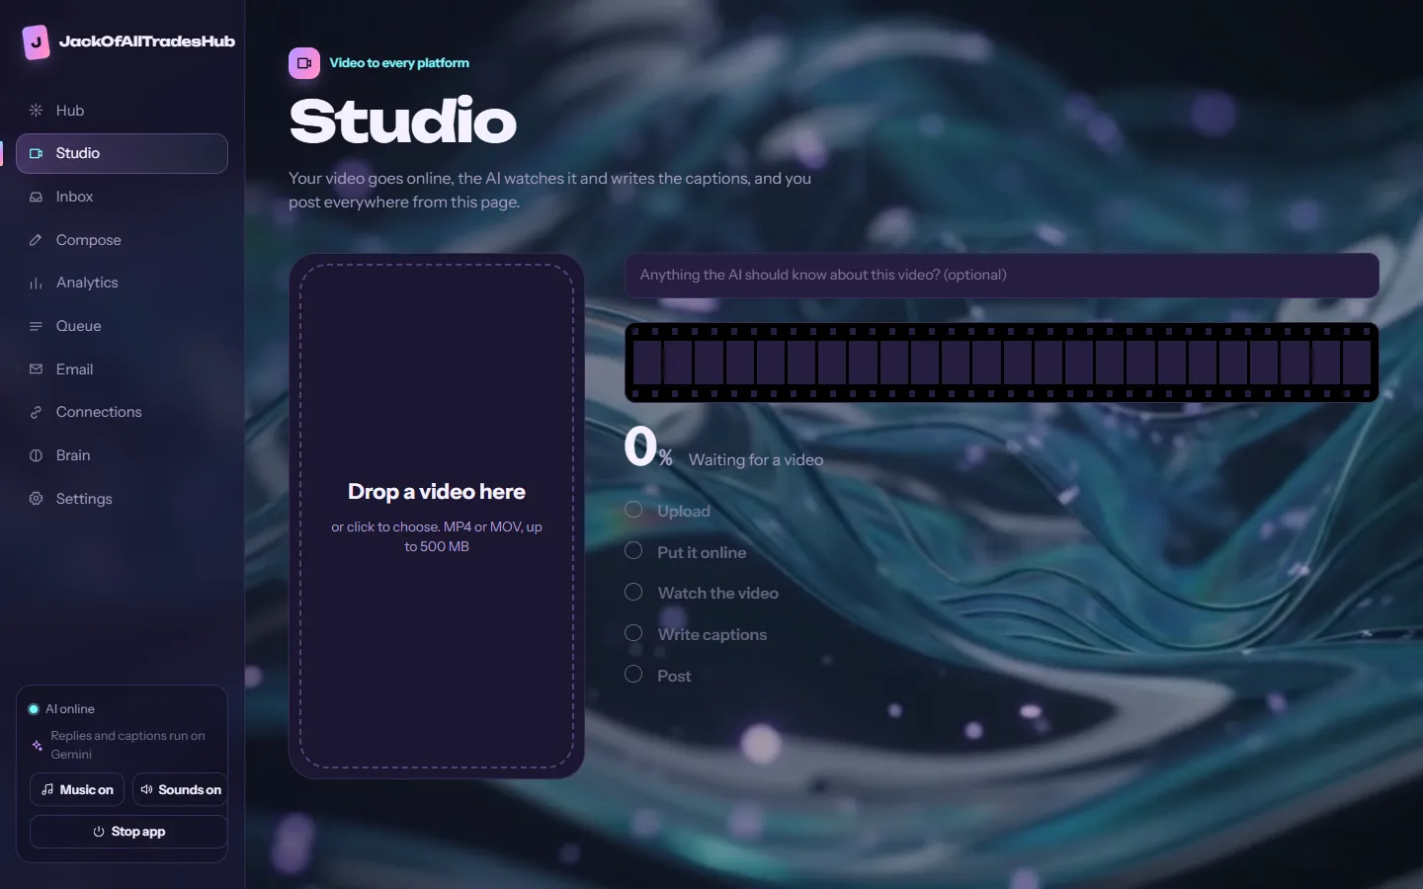Toggle Sounds on button
Viewport: 1423px width, 889px height.
coord(180,789)
